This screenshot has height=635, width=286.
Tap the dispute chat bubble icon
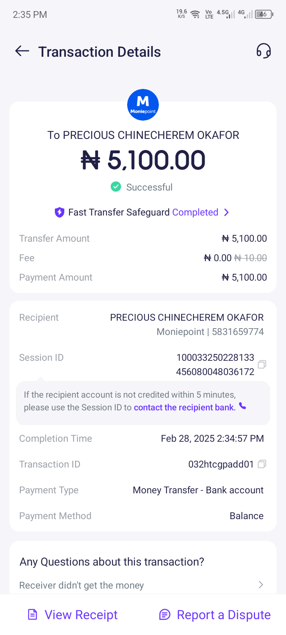click(164, 615)
